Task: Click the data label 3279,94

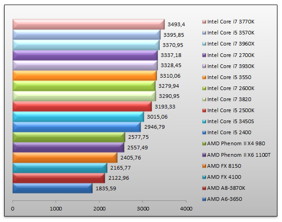Action: (169, 86)
